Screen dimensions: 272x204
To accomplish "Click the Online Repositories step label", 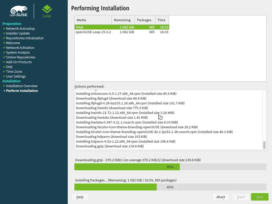I will coord(21,57).
